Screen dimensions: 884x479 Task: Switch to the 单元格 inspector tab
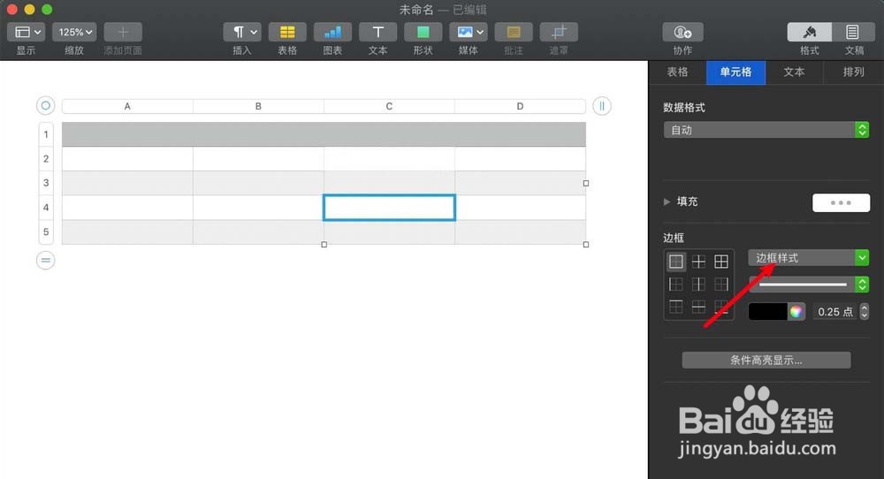[x=735, y=72]
